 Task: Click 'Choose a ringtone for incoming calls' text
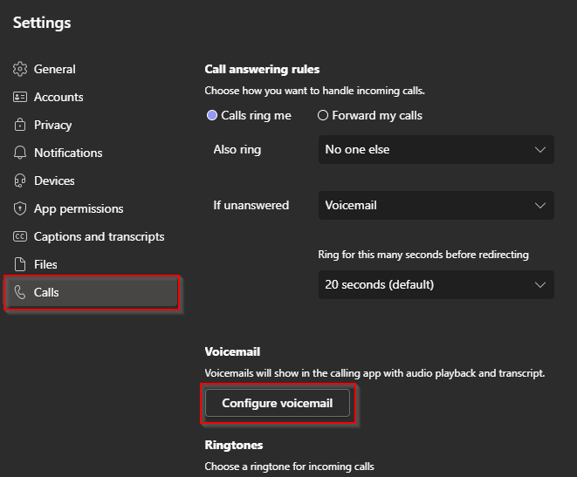(x=289, y=467)
